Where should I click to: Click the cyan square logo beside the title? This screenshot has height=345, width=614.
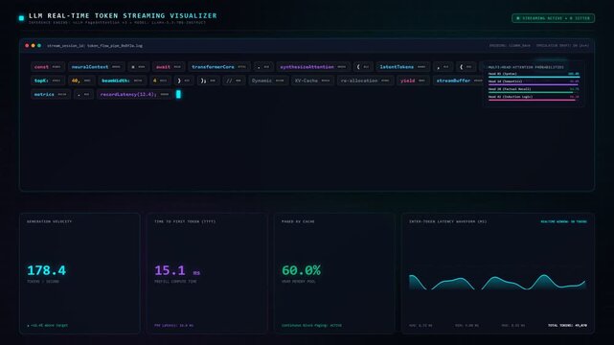21,17
